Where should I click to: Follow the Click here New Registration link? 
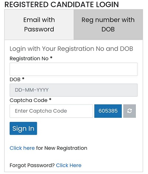coord(22,148)
